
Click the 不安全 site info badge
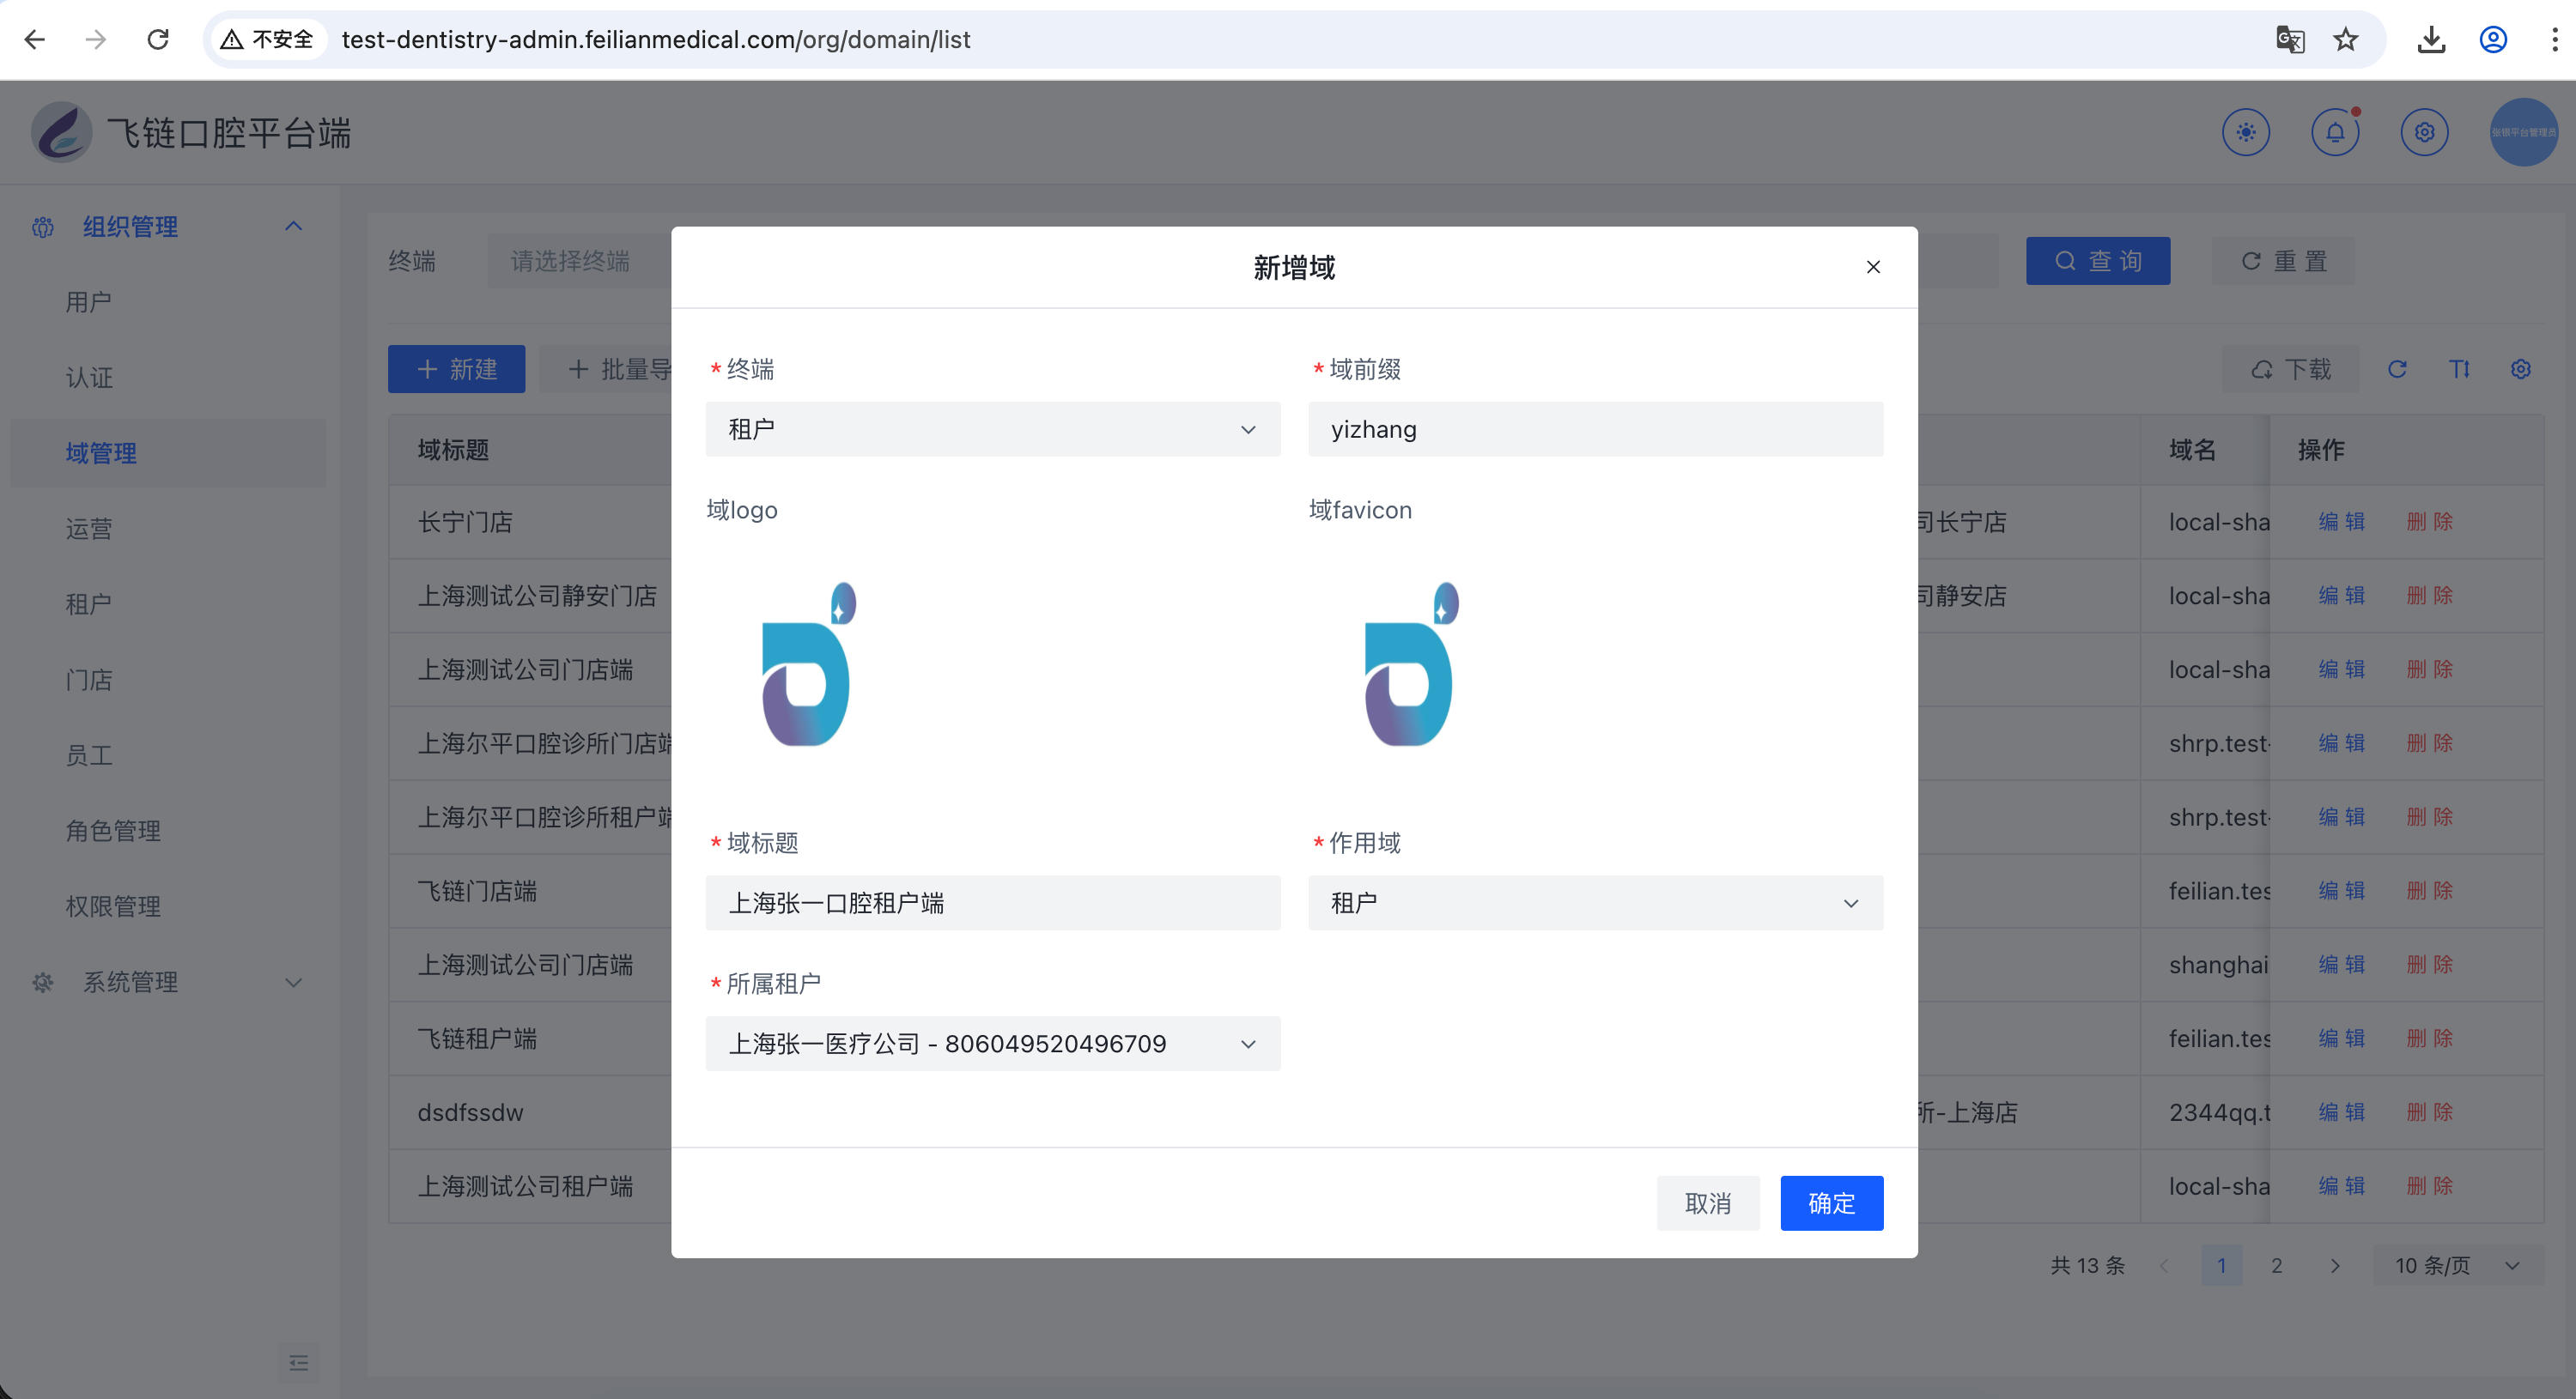tap(268, 40)
